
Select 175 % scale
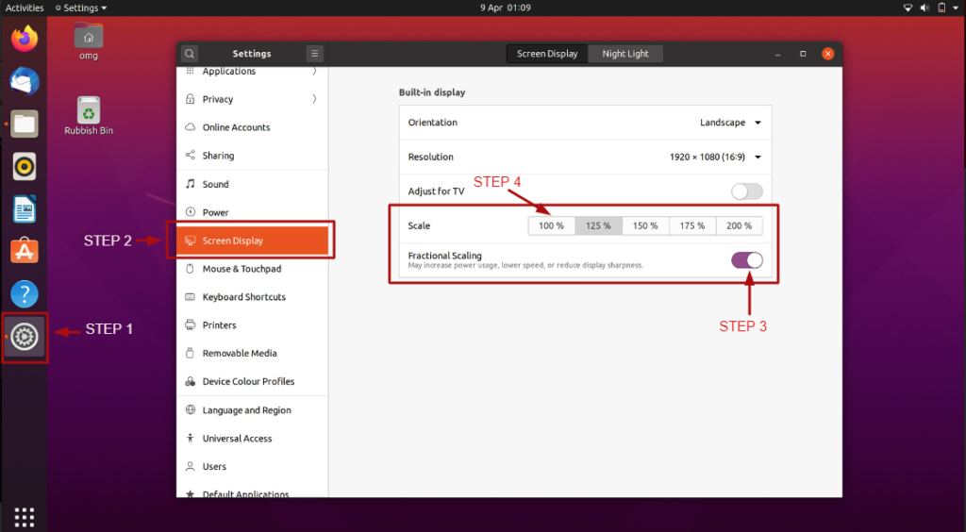[691, 226]
